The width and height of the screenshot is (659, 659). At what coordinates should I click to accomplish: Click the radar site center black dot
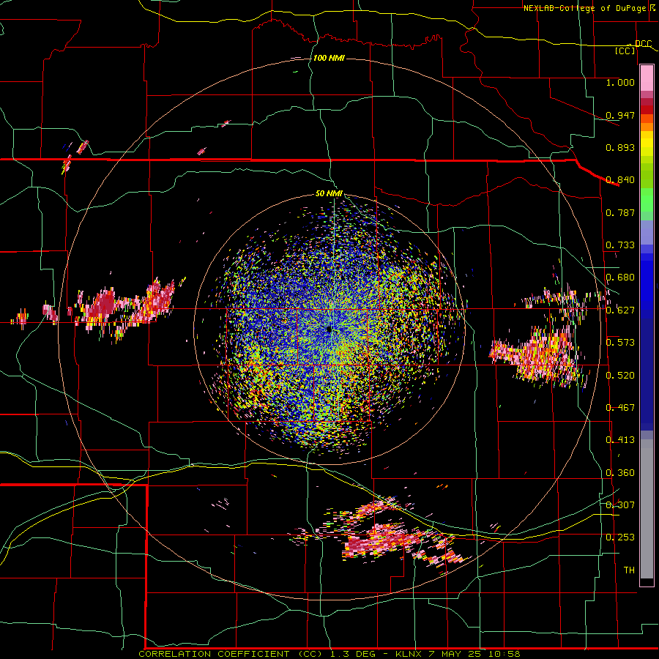tap(329, 329)
